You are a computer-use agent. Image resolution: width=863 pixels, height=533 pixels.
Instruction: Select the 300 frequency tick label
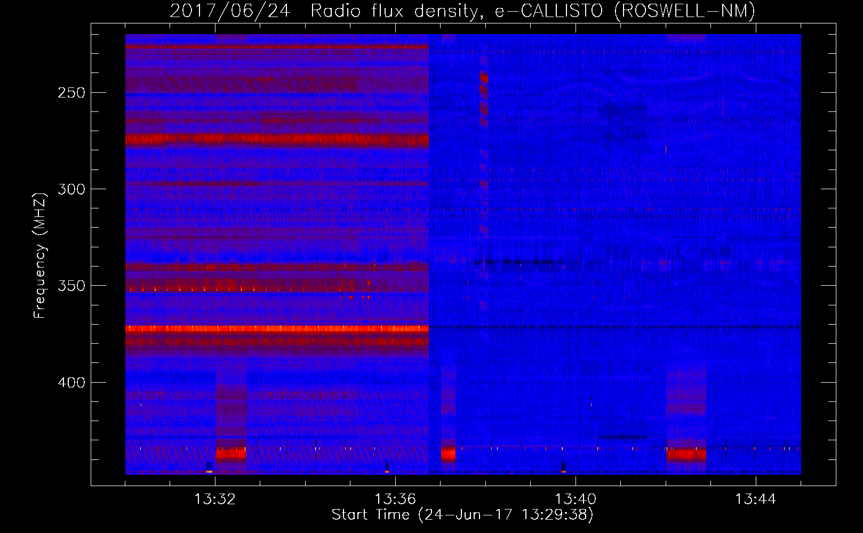coord(71,189)
